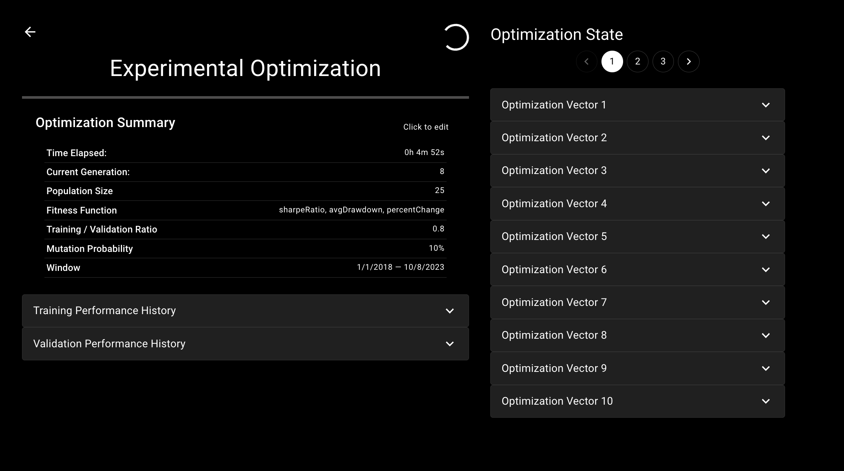Click the loading spinner indicator
The width and height of the screenshot is (844, 471).
click(x=456, y=37)
